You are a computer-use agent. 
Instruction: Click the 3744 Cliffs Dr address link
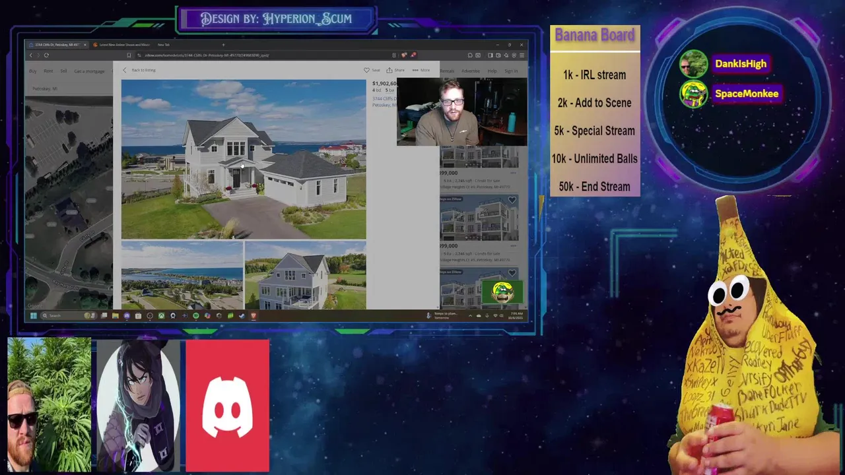(384, 102)
